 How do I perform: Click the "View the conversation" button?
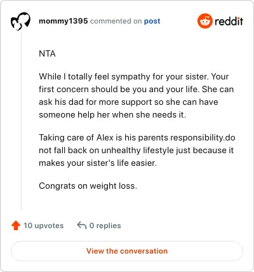point(127,251)
